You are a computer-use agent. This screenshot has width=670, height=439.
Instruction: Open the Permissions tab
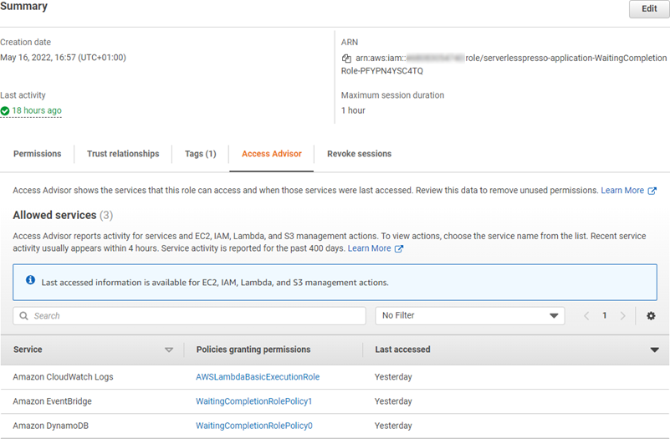click(x=37, y=154)
